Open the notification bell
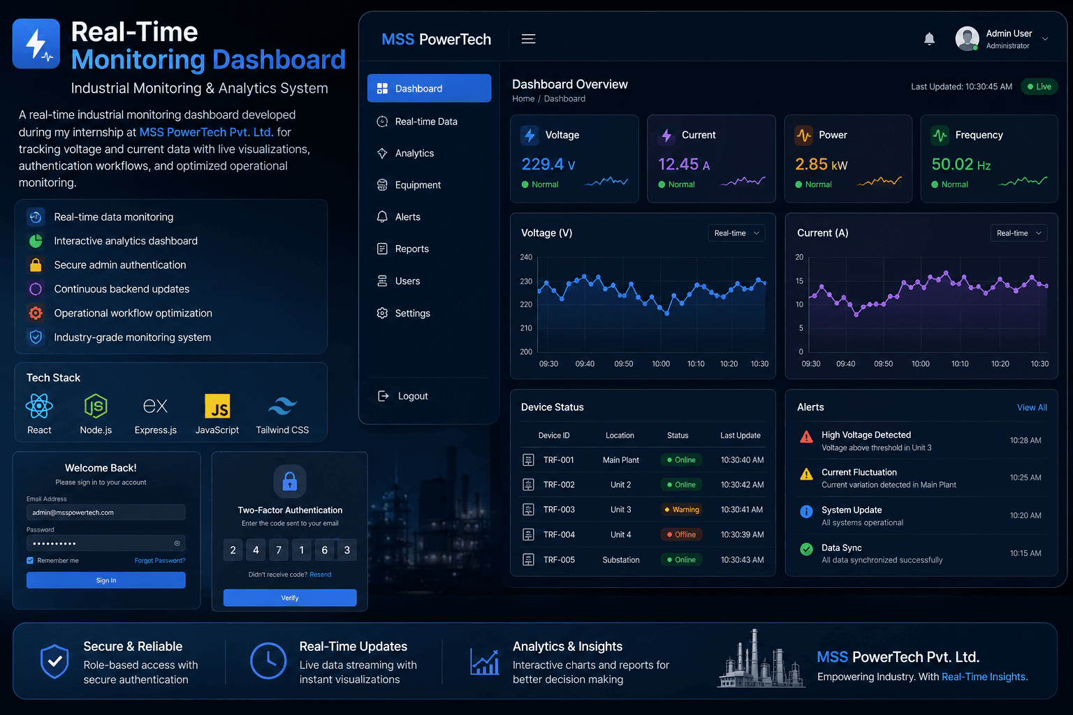The width and height of the screenshot is (1073, 715). pos(929,39)
